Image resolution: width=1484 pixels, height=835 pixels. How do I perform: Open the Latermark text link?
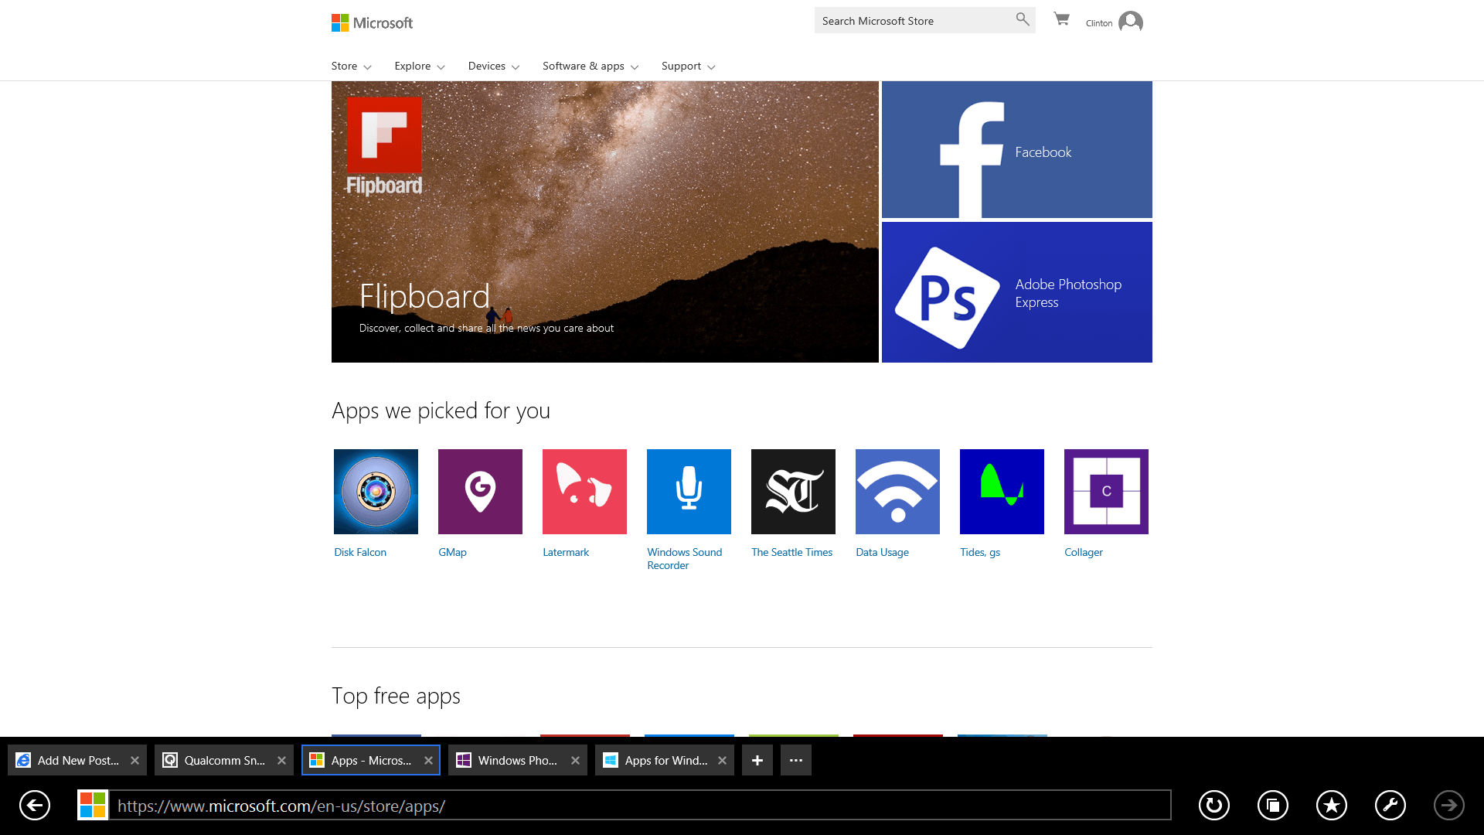tap(566, 552)
